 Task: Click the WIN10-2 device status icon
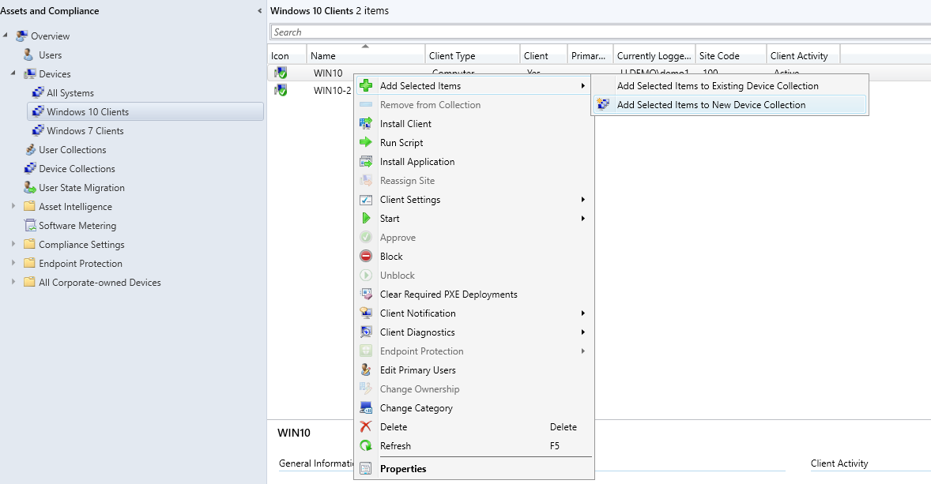pyautogui.click(x=281, y=90)
